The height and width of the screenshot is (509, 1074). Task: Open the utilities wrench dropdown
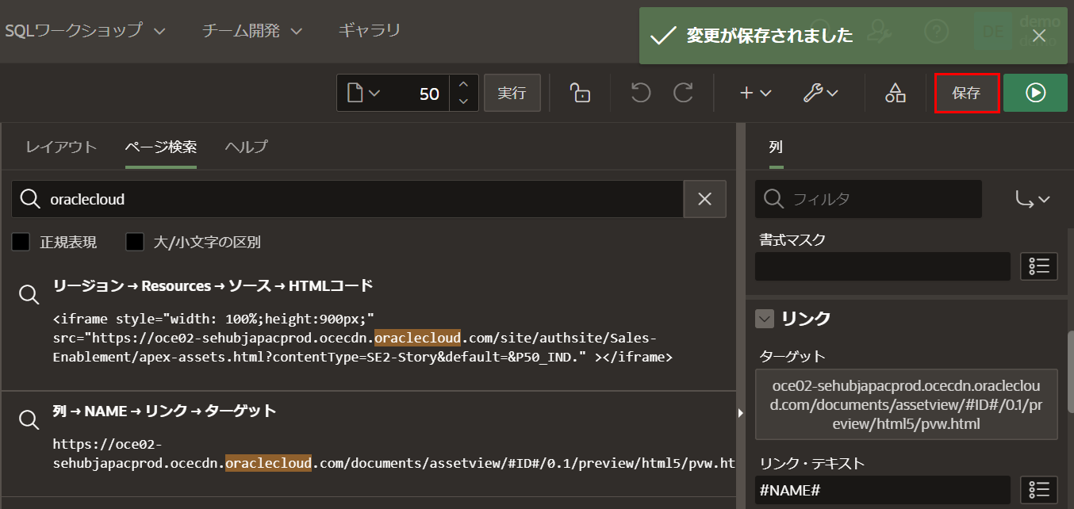coord(821,94)
